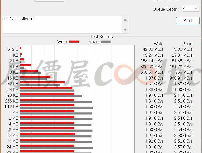Click the '2.19 GB/s' read value

point(183,95)
